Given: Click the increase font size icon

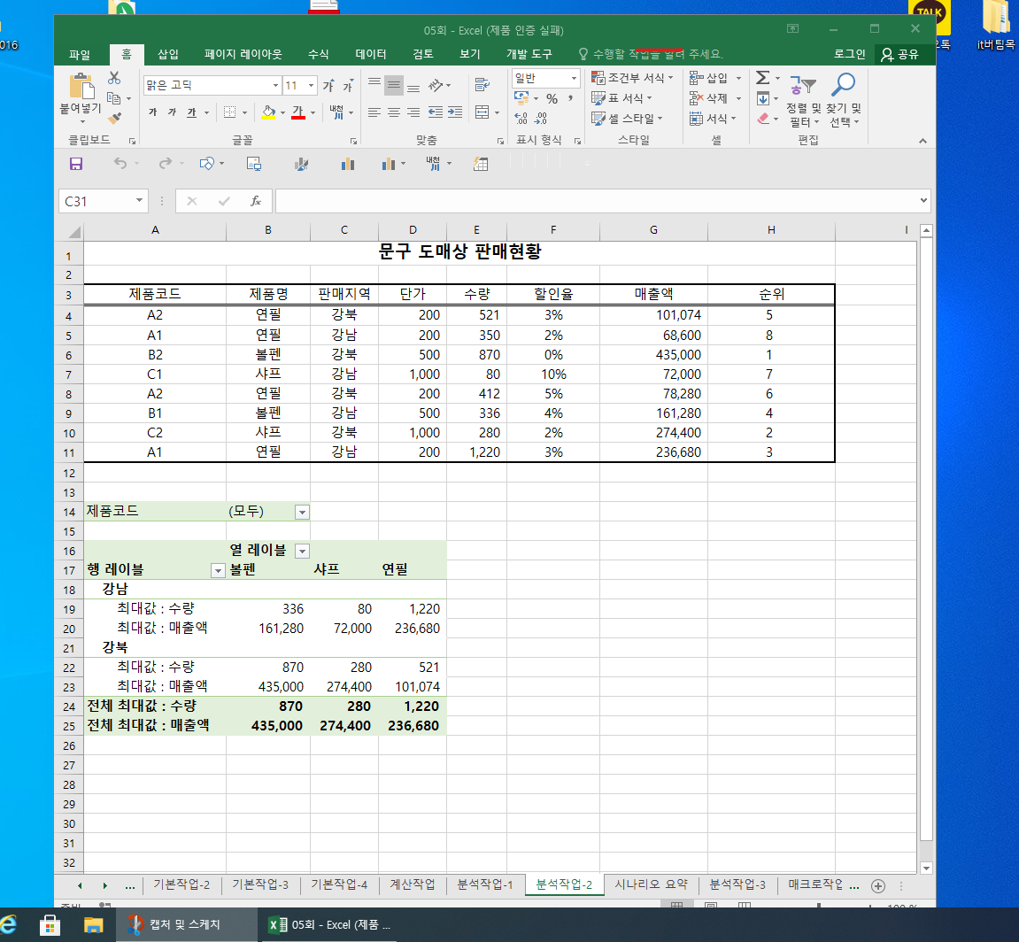Looking at the screenshot, I should coord(328,85).
